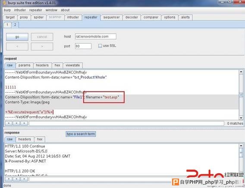Click the Server: Microsoft-IIS/5.0 line

click(x=26, y=151)
